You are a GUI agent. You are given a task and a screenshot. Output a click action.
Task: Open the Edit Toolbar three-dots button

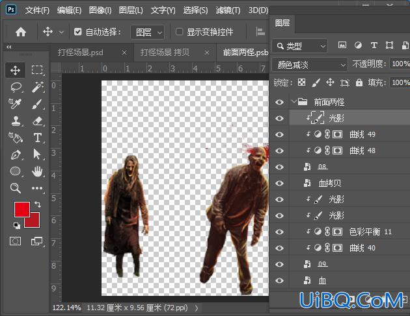[37, 188]
